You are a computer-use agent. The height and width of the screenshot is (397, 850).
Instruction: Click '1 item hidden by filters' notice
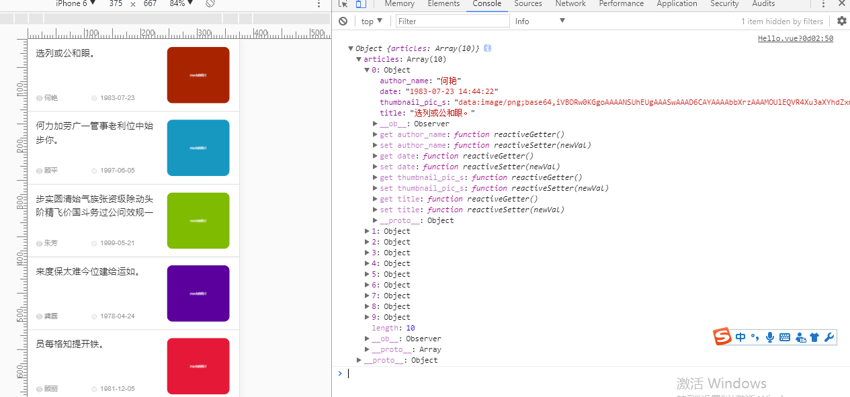point(782,21)
